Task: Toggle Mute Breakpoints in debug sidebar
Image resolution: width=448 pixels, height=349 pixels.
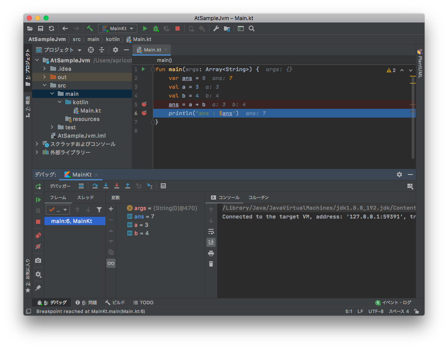Action: tap(38, 246)
